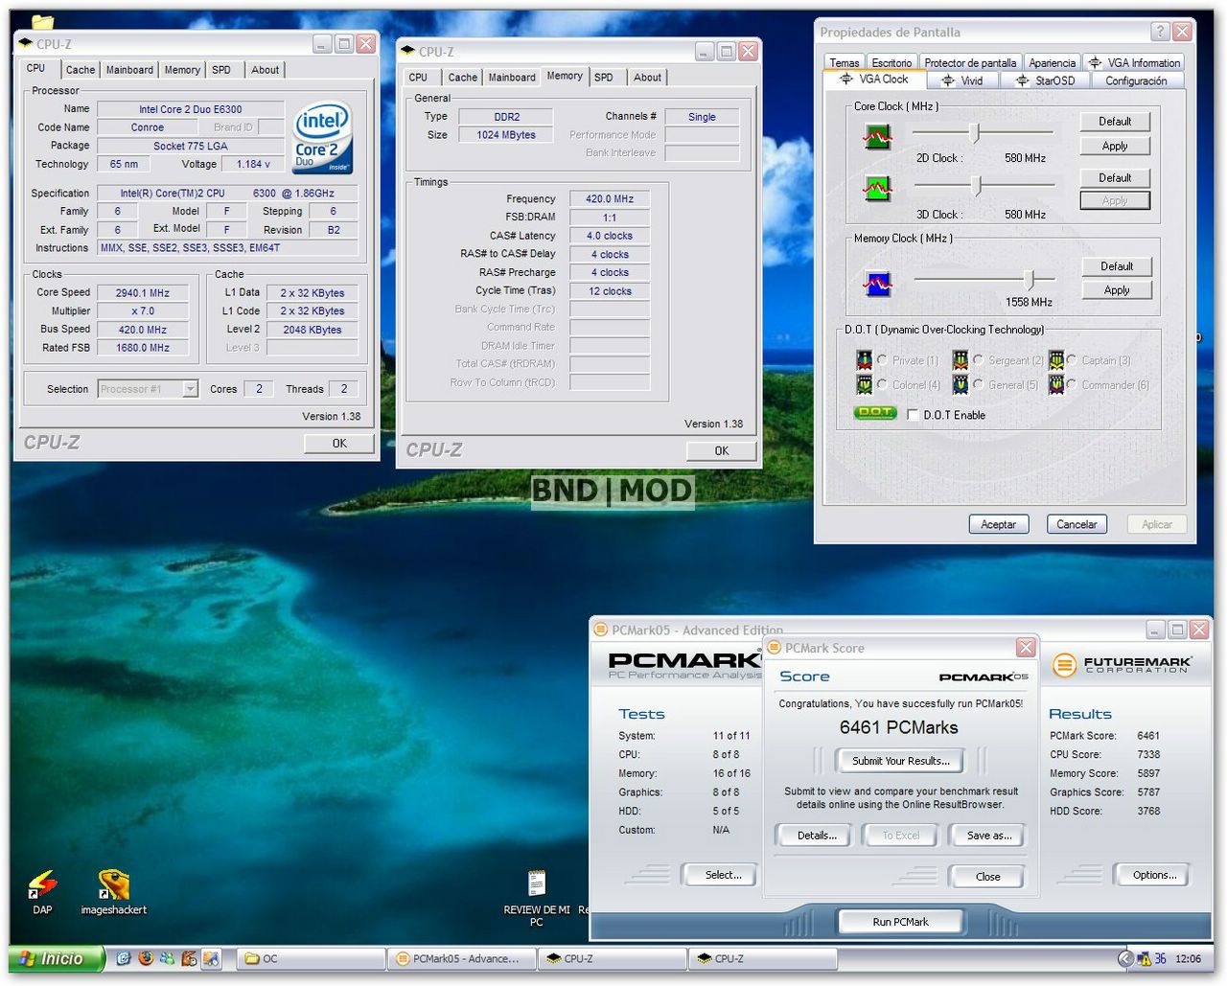Click the 2D core clock graph icon
This screenshot has height=986, width=1227.
point(877,137)
